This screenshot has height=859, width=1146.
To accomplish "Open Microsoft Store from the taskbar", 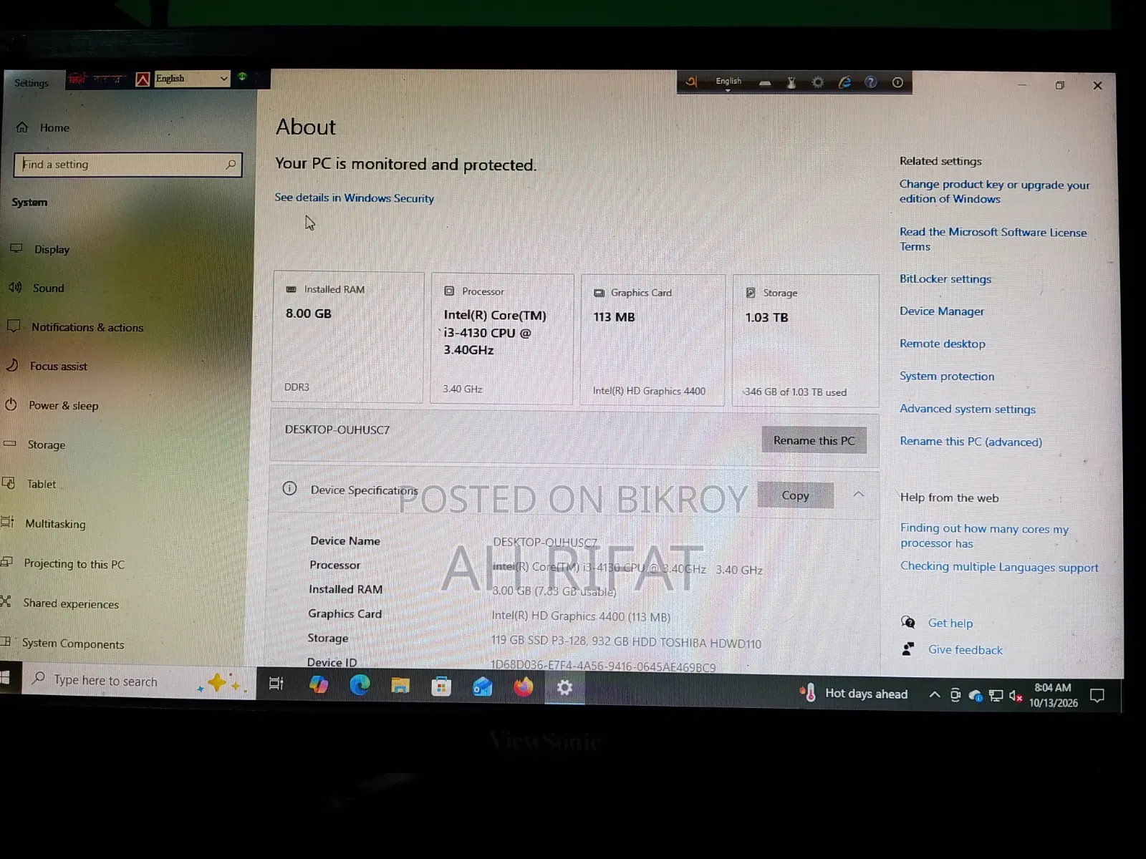I will (441, 686).
